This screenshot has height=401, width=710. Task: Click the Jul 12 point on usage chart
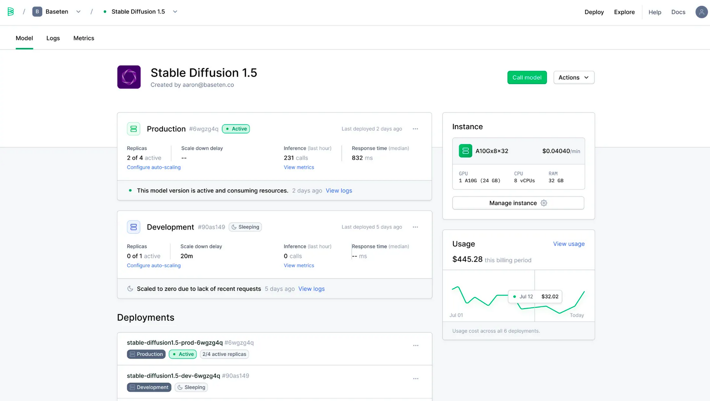(x=534, y=307)
